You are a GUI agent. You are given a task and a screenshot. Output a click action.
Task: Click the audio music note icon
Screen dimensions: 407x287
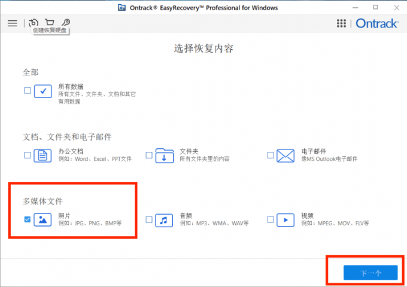[x=165, y=220]
